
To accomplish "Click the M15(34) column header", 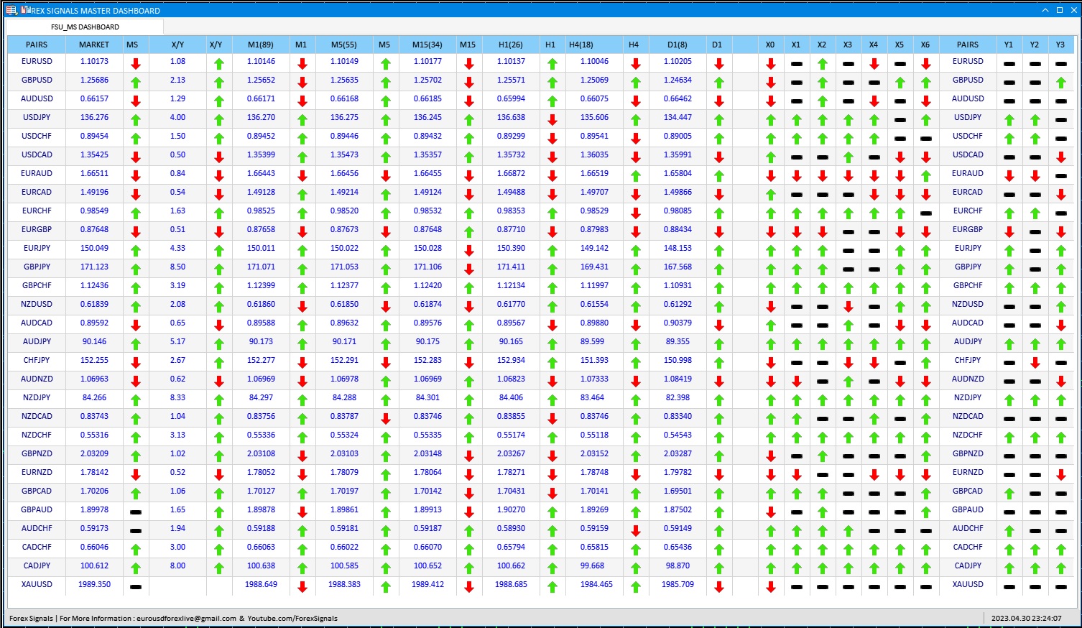I will [x=427, y=45].
